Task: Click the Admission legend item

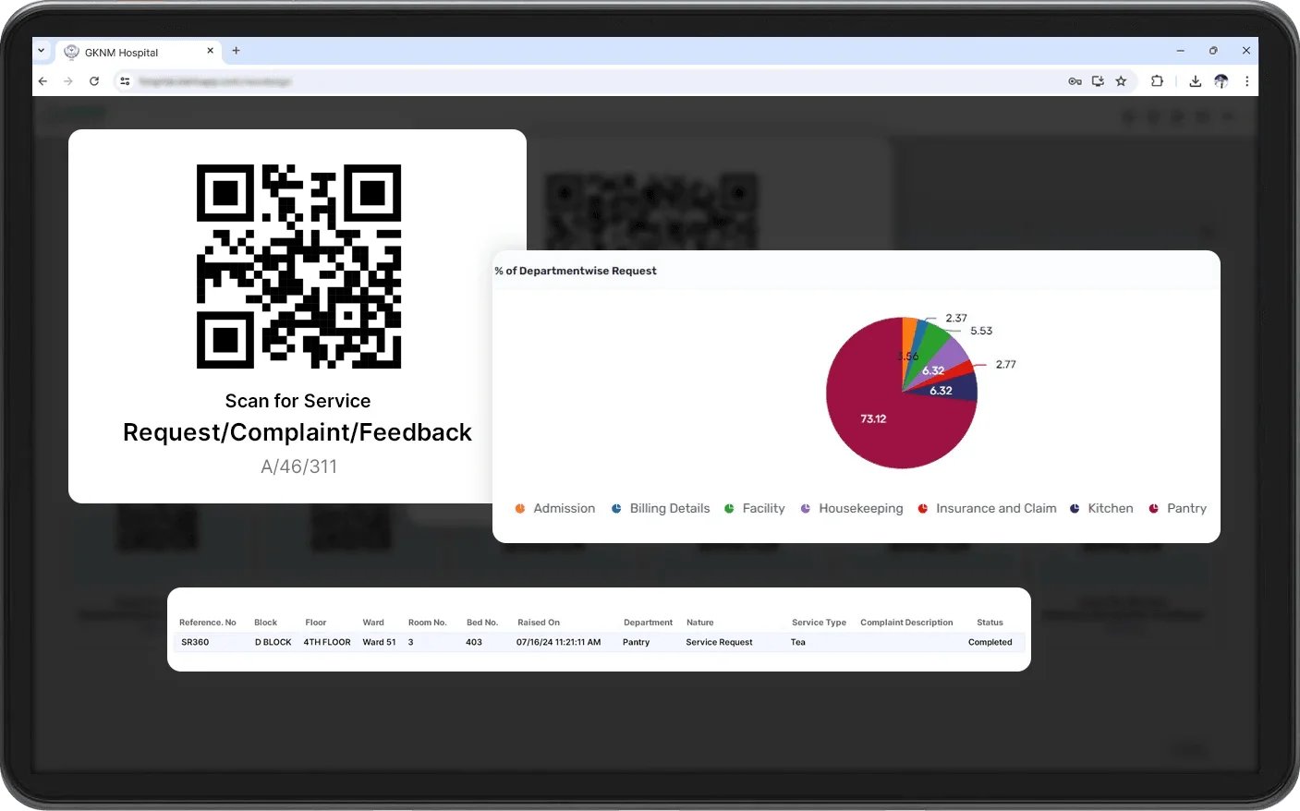Action: coord(555,509)
